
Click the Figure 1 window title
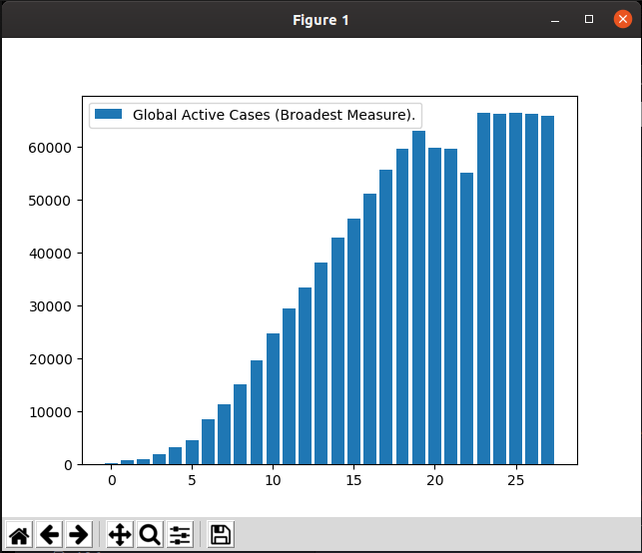coord(321,20)
